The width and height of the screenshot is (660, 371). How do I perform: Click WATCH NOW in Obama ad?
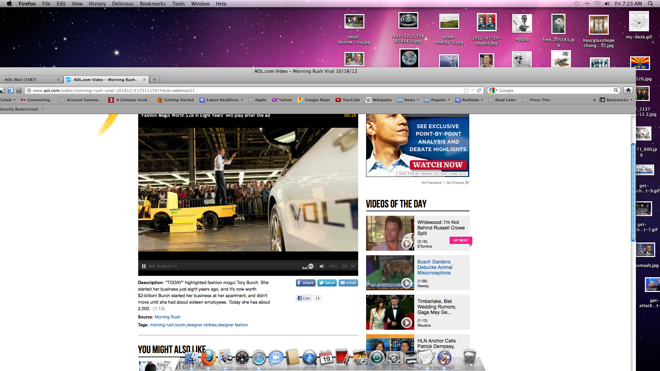[x=438, y=165]
